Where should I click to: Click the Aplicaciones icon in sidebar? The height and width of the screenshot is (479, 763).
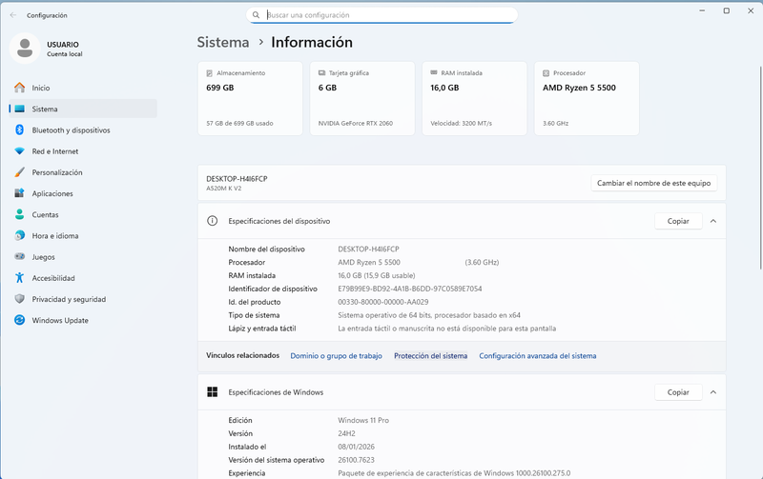tap(19, 193)
